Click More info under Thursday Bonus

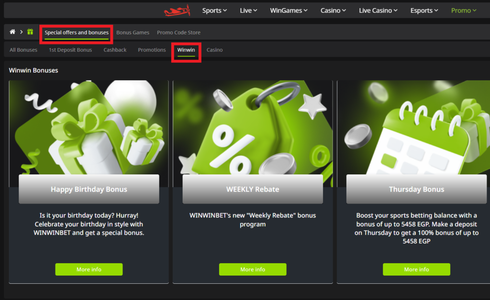pos(416,269)
